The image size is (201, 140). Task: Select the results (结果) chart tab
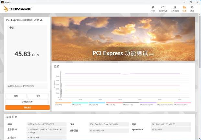pyautogui.click(x=184, y=9)
